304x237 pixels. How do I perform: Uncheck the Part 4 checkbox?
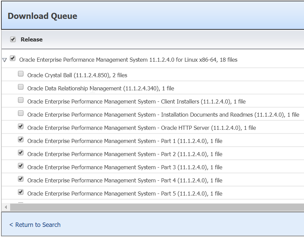pyautogui.click(x=21, y=179)
